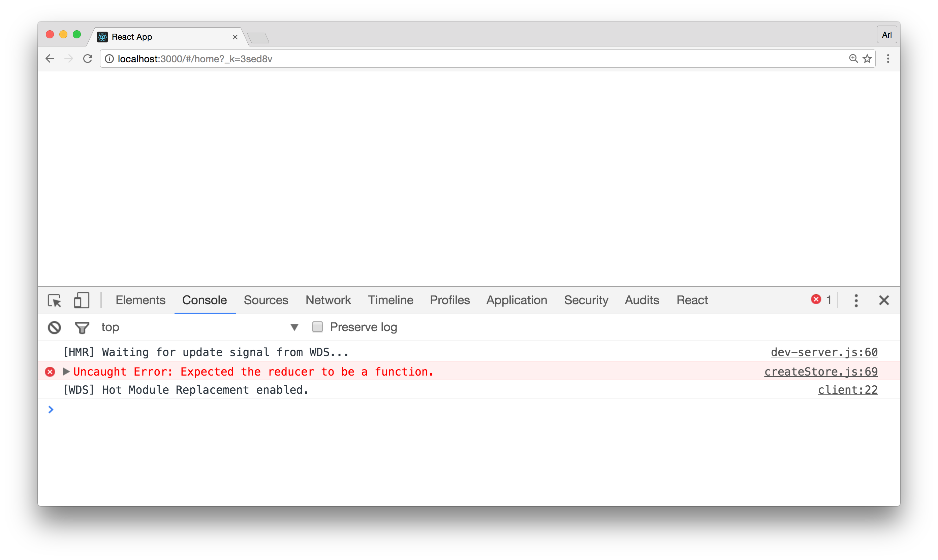
Task: Open the Sources tab
Action: tap(266, 300)
